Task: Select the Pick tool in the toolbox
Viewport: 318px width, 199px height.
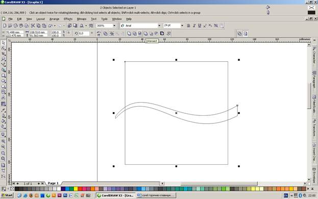Action: [x=3, y=43]
